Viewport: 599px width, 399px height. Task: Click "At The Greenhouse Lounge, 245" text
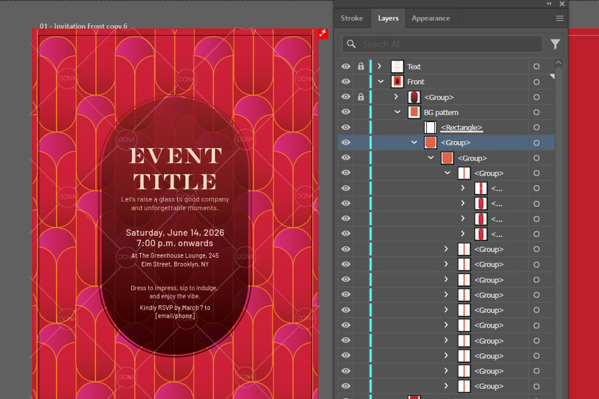(x=175, y=255)
